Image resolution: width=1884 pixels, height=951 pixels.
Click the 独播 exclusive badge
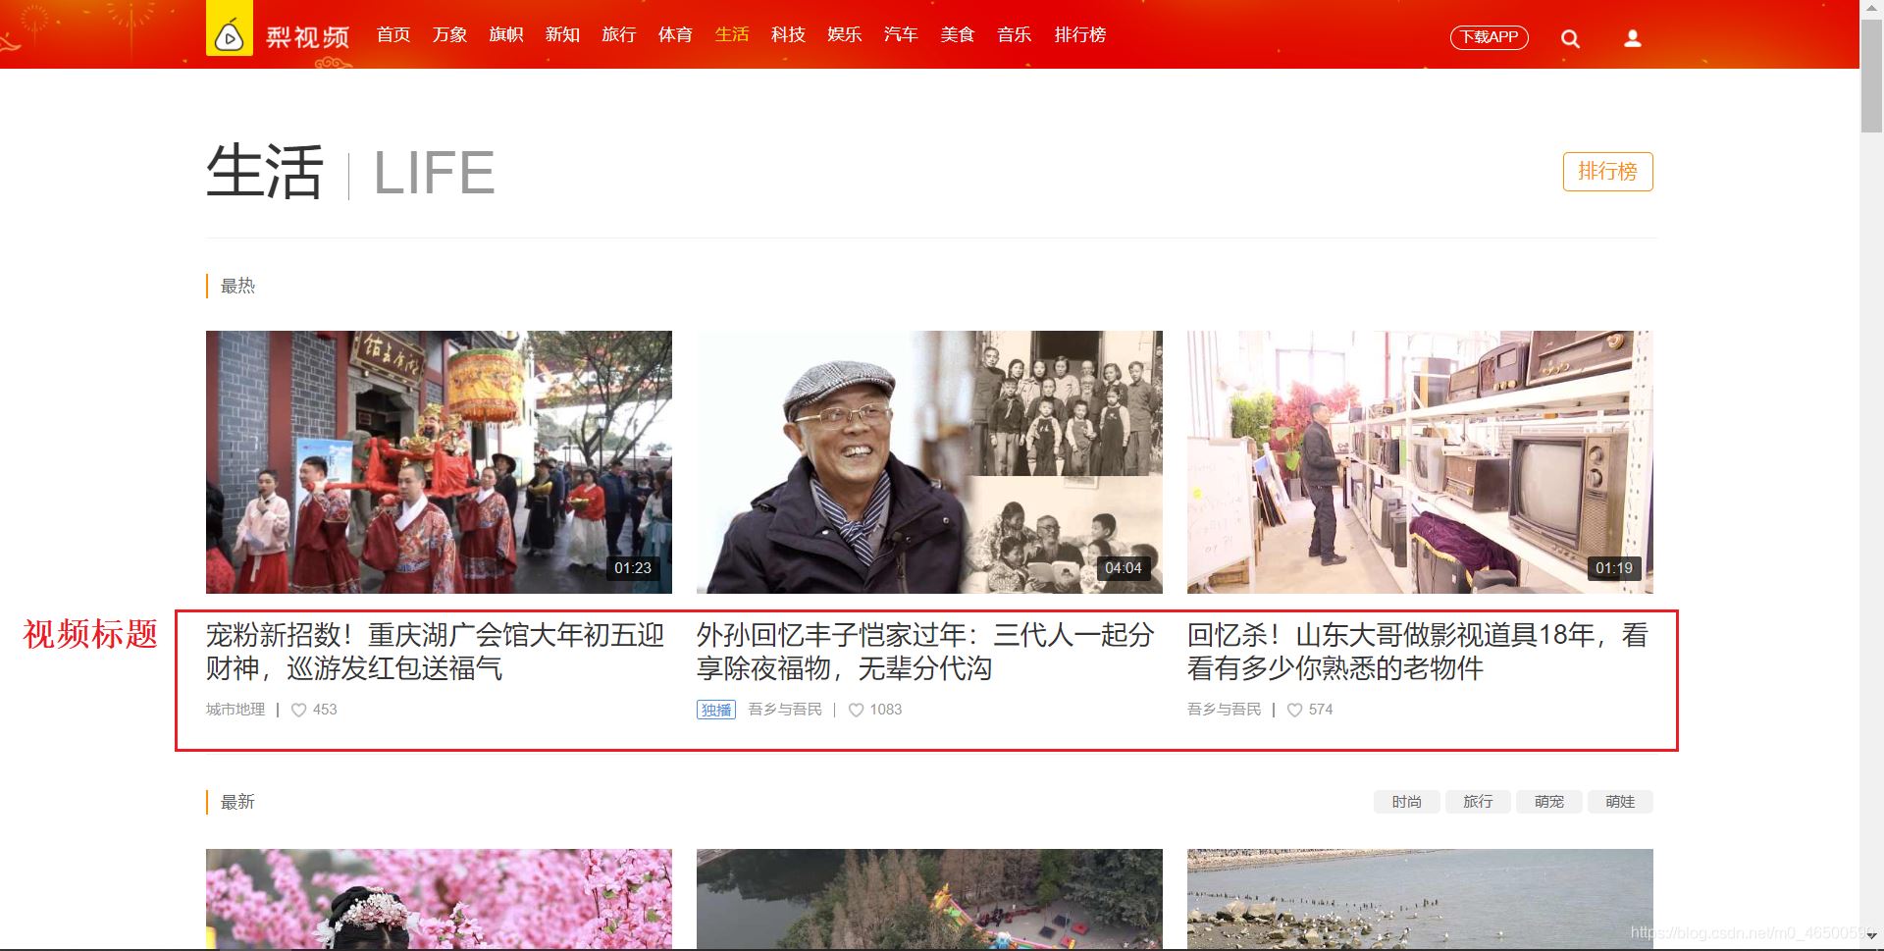[x=716, y=710]
